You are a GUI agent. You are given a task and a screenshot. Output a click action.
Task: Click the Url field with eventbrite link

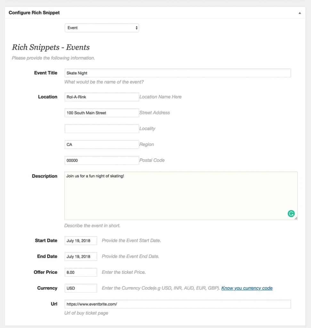(x=177, y=304)
